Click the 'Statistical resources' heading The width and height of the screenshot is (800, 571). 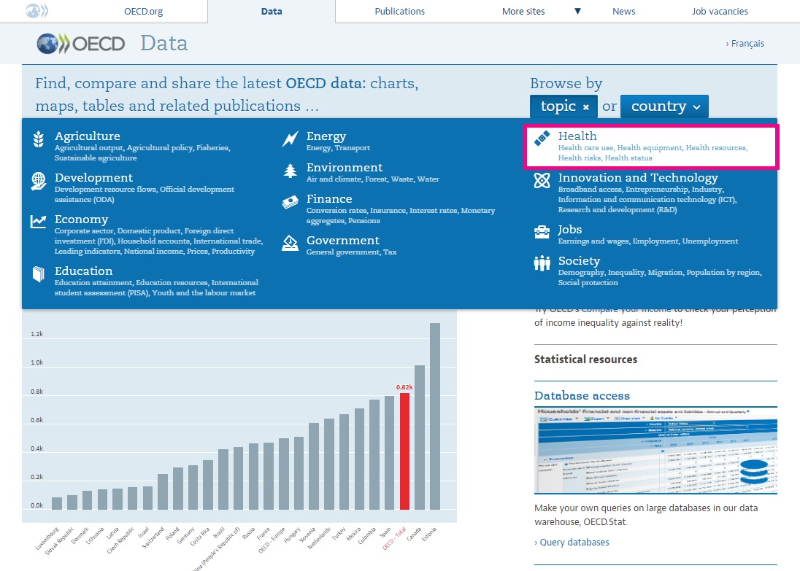click(x=585, y=360)
